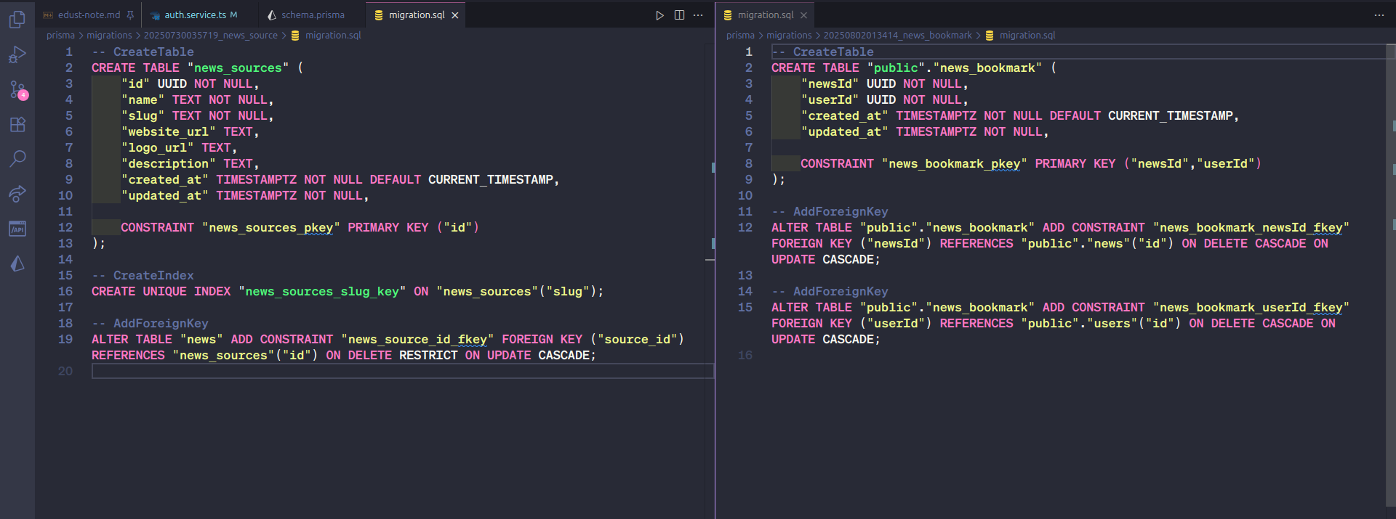Click "website_url" column in left editor

[169, 131]
